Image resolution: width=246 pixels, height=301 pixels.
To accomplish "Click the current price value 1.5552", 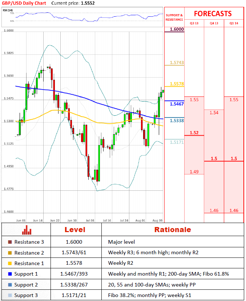I will pos(88,3).
